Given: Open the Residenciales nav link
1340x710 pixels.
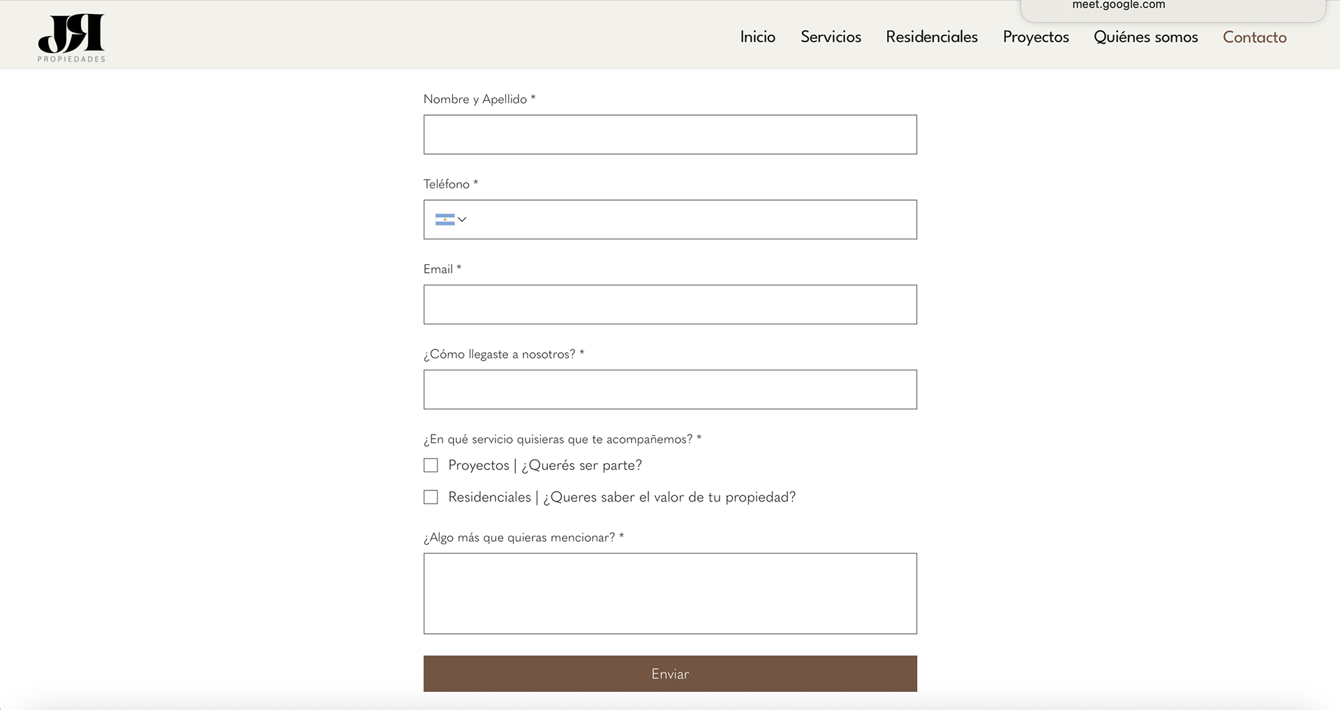Looking at the screenshot, I should 932,37.
